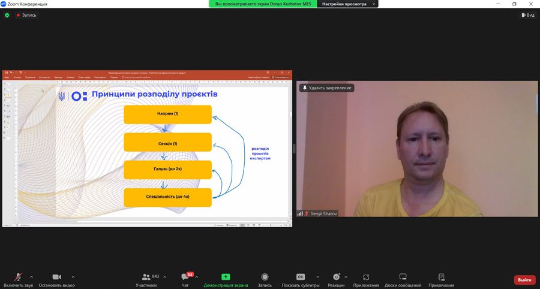Viewport: 540px width, 289px height.
Task: Open the Чат chat panel
Action: coord(185,280)
